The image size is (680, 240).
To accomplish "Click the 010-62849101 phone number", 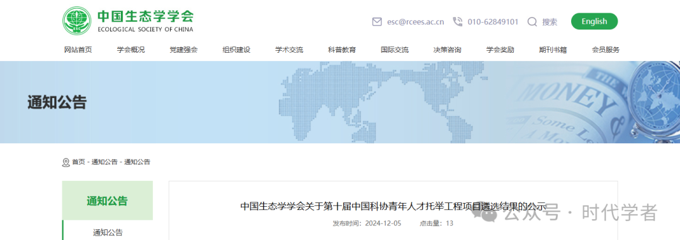I will click(x=493, y=21).
